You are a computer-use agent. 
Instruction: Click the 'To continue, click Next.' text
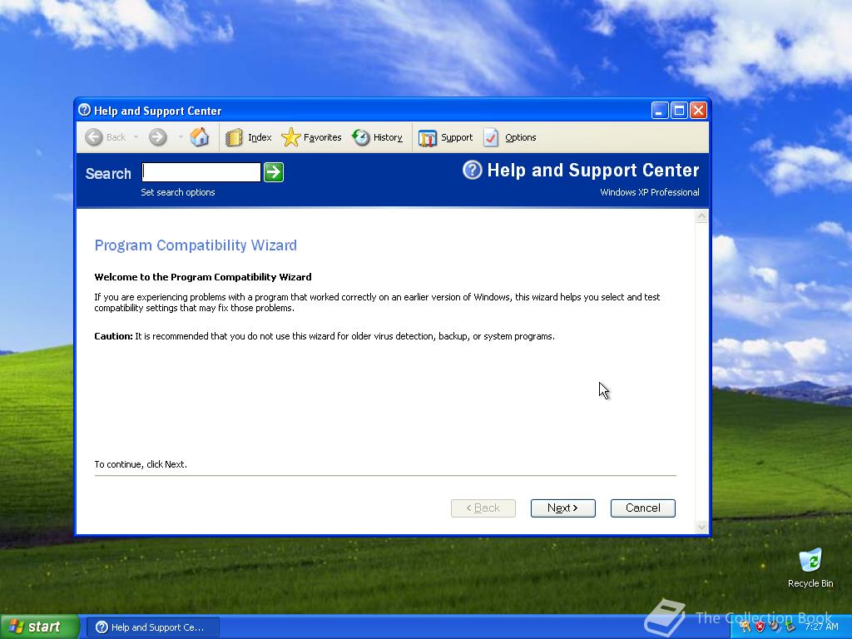click(141, 464)
